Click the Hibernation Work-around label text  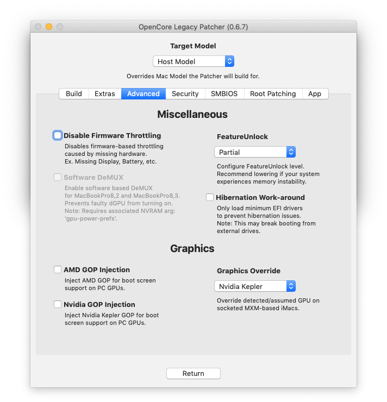260,197
